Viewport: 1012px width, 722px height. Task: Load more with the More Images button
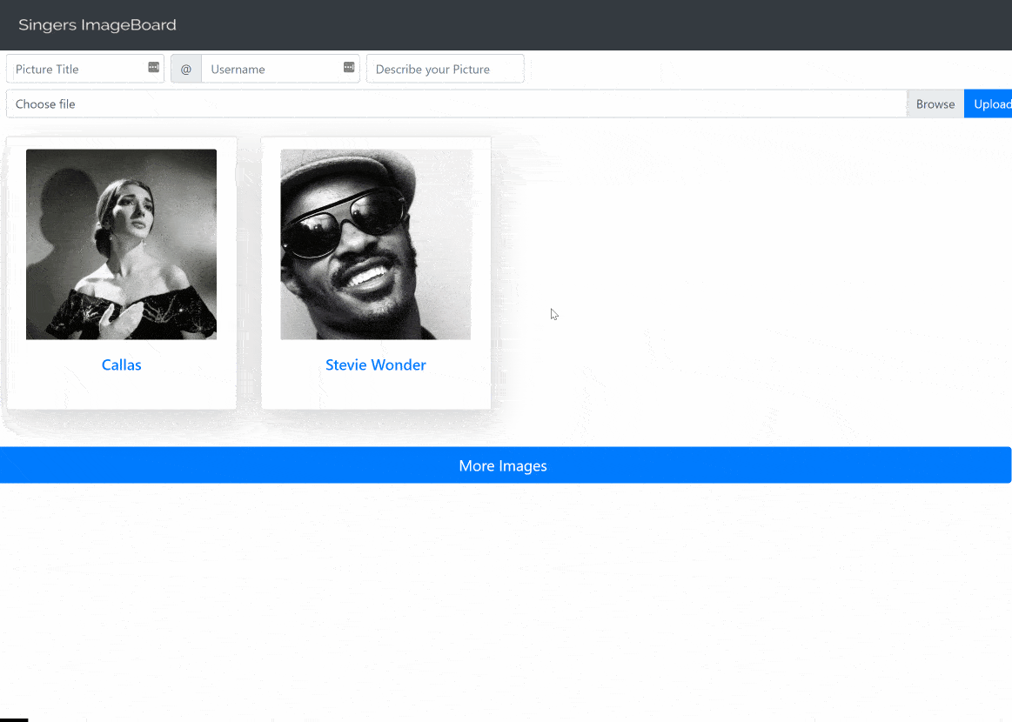point(505,466)
